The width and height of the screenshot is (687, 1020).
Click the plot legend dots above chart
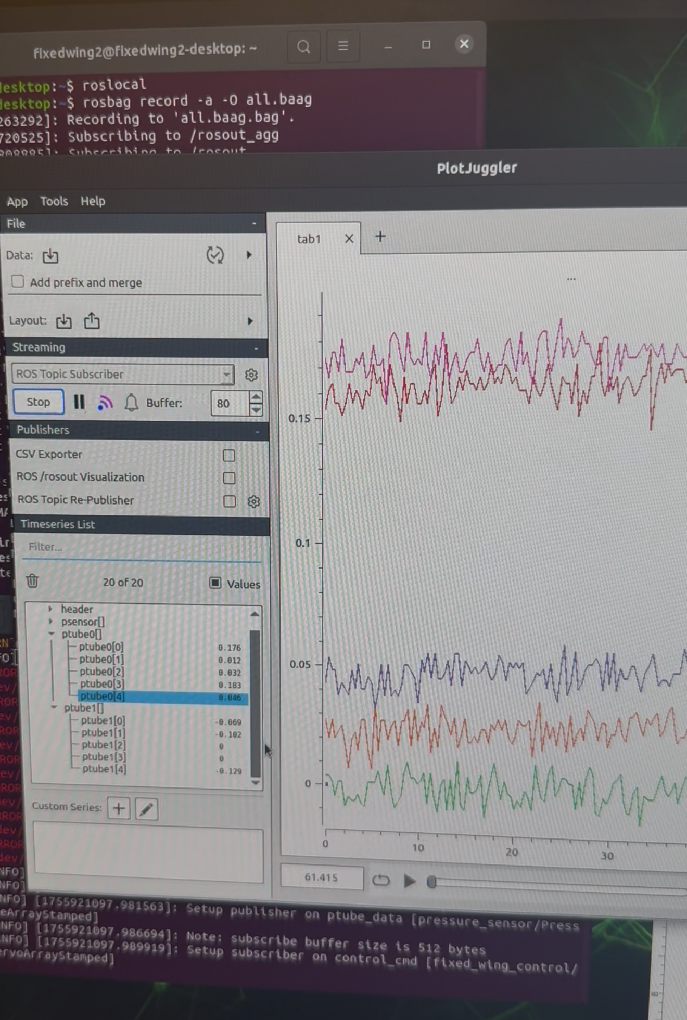[571, 279]
